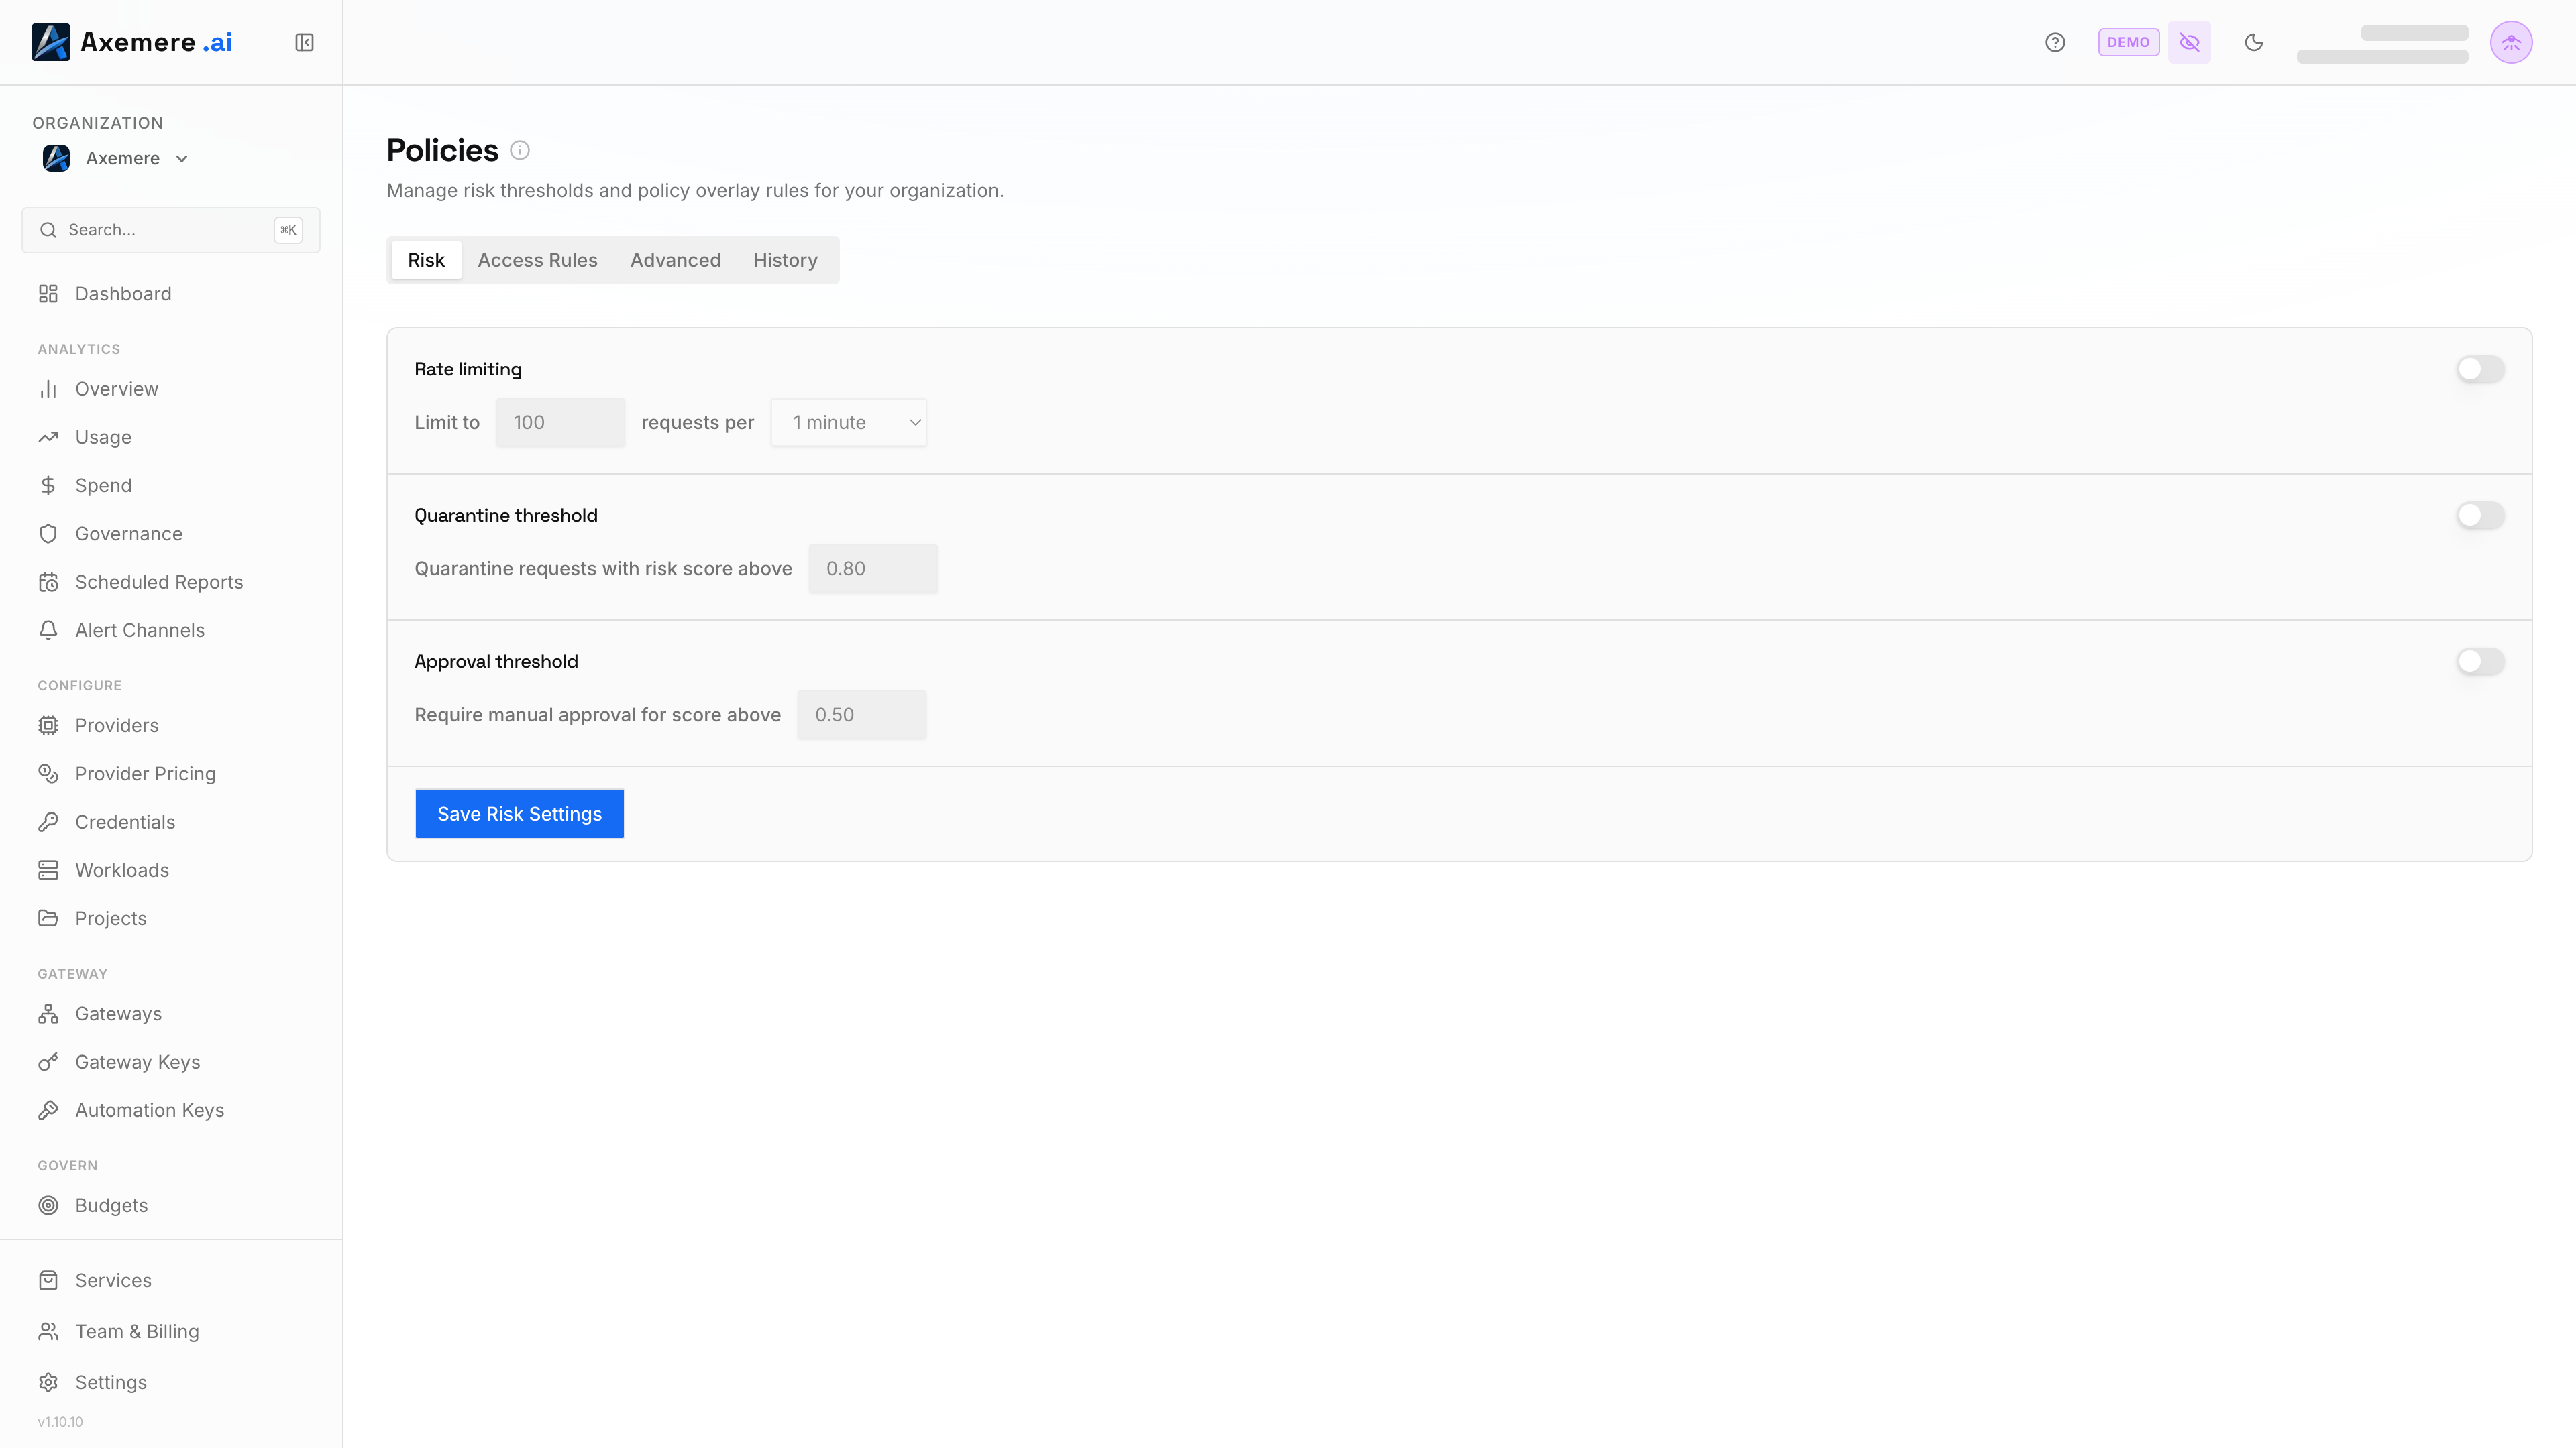Image resolution: width=2576 pixels, height=1448 pixels.
Task: Open Scheduled Reports calendar icon
Action: tap(48, 582)
